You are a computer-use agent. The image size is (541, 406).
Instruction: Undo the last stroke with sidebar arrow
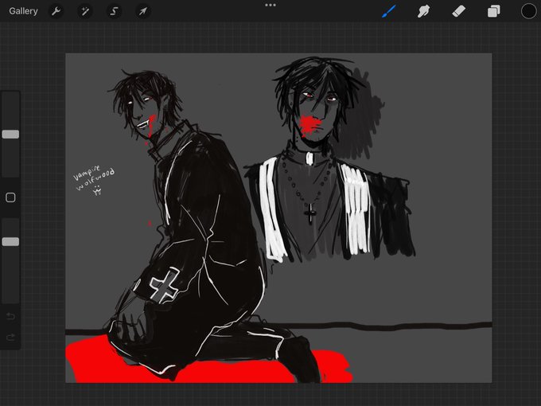pyautogui.click(x=10, y=316)
